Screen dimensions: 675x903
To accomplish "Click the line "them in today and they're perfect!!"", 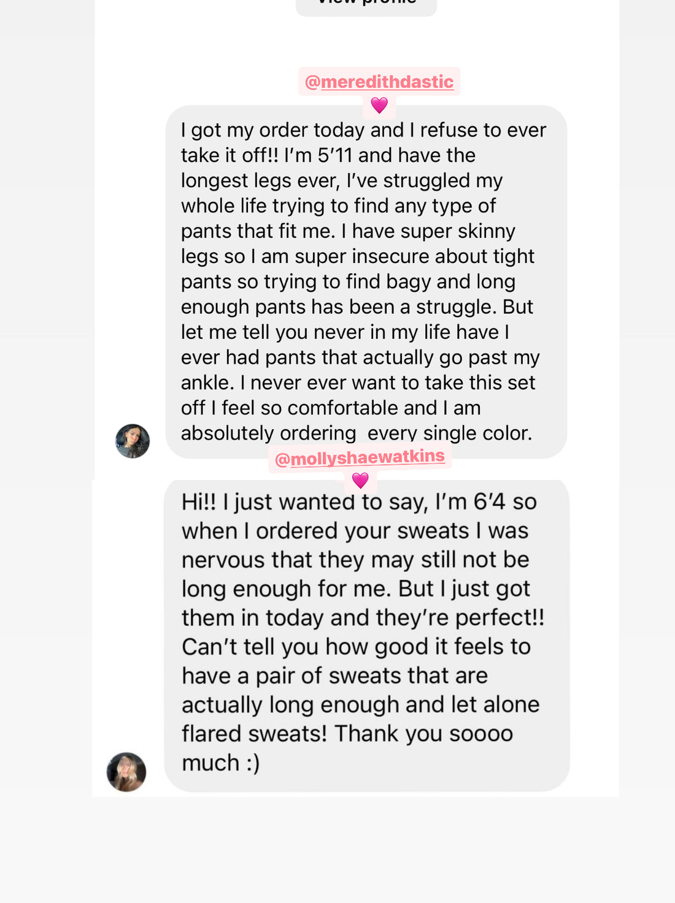I will pos(363,617).
